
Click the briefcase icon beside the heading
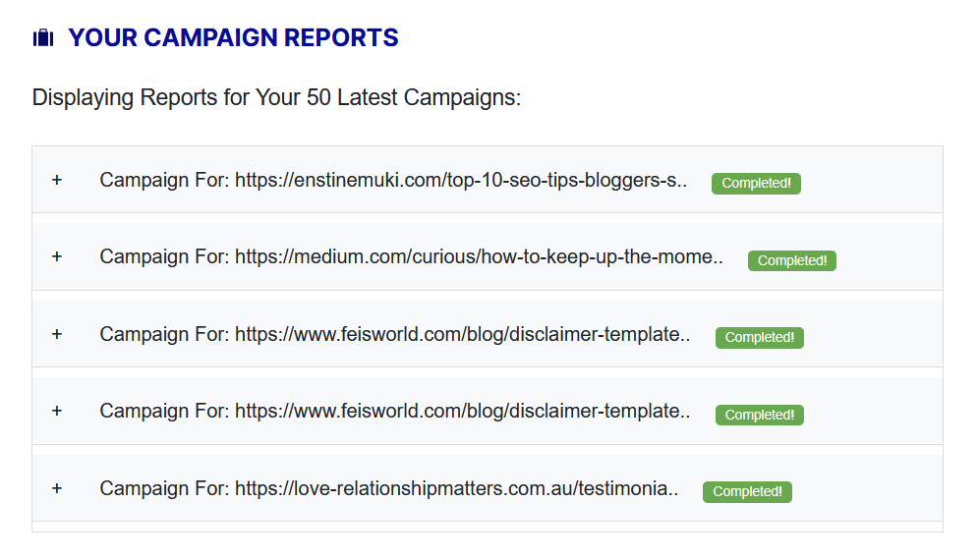(x=43, y=39)
